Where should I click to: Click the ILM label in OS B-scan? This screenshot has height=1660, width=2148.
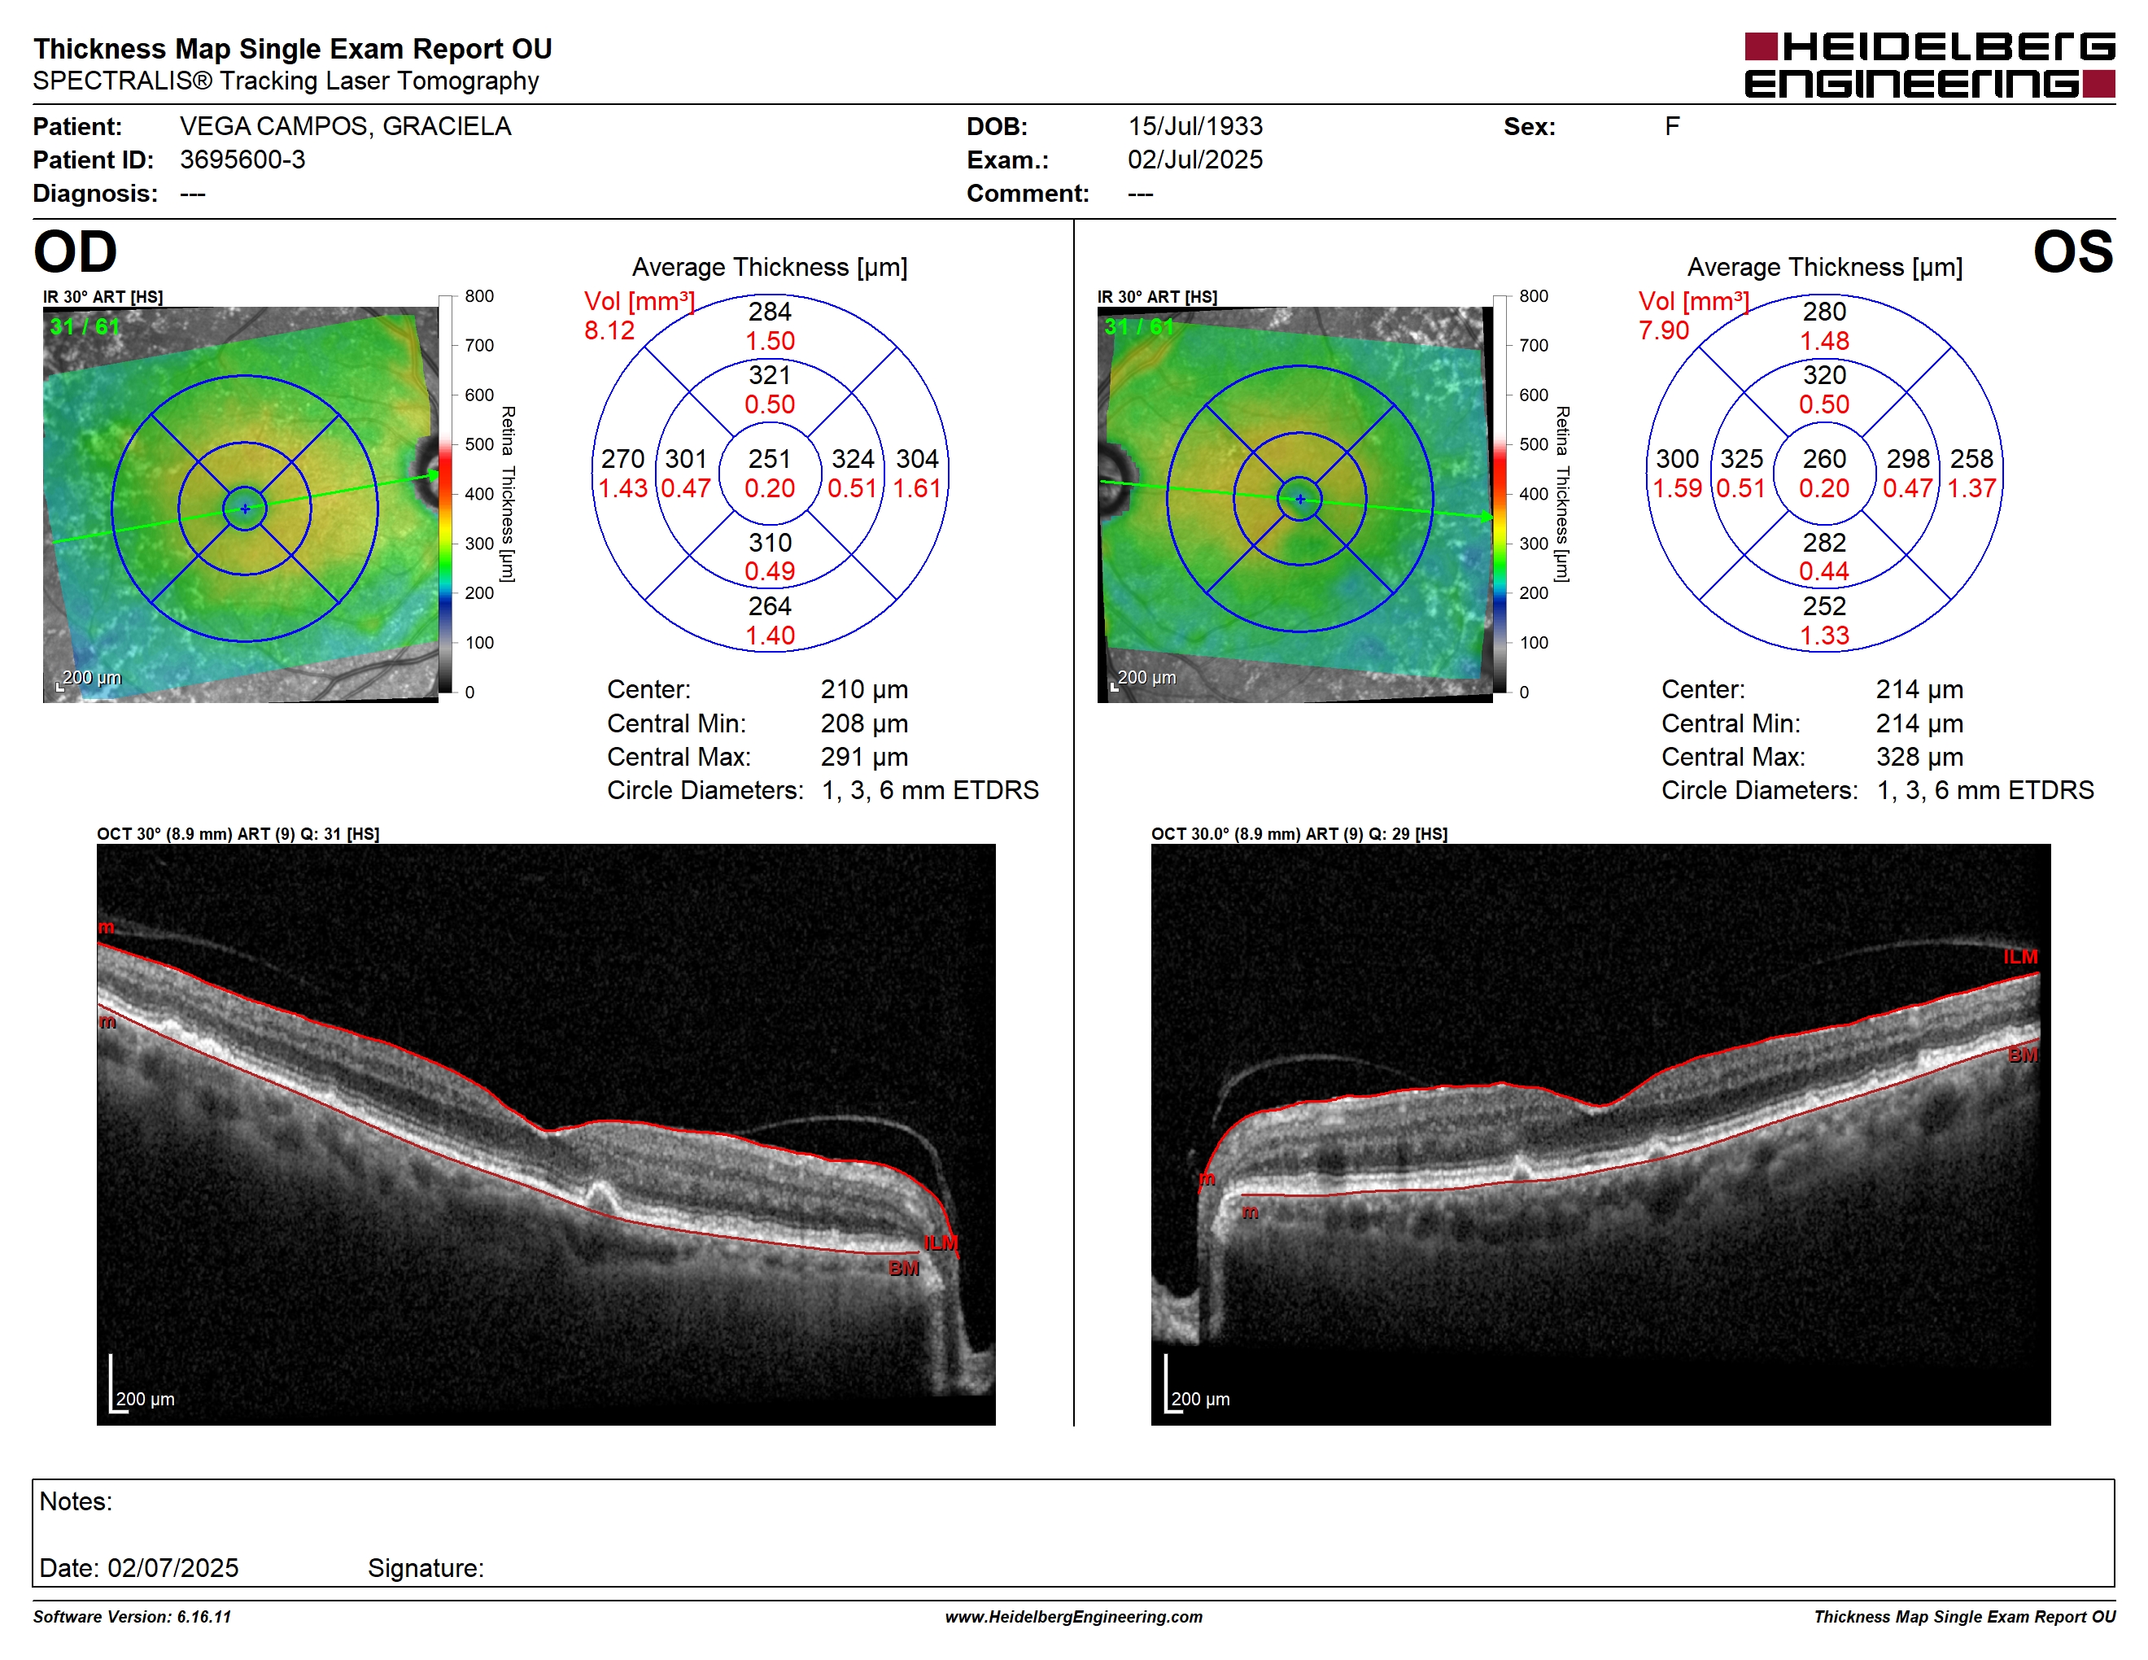coord(2020,957)
